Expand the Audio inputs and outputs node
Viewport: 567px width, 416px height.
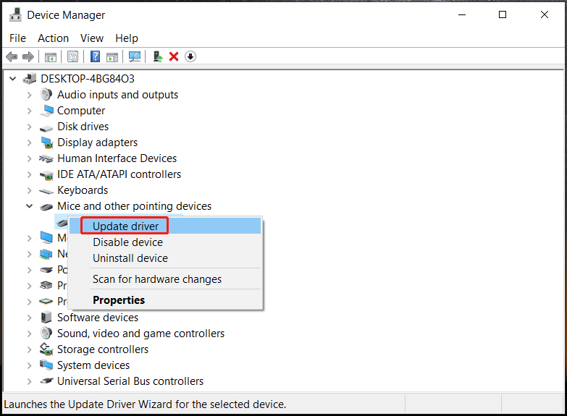pos(30,95)
